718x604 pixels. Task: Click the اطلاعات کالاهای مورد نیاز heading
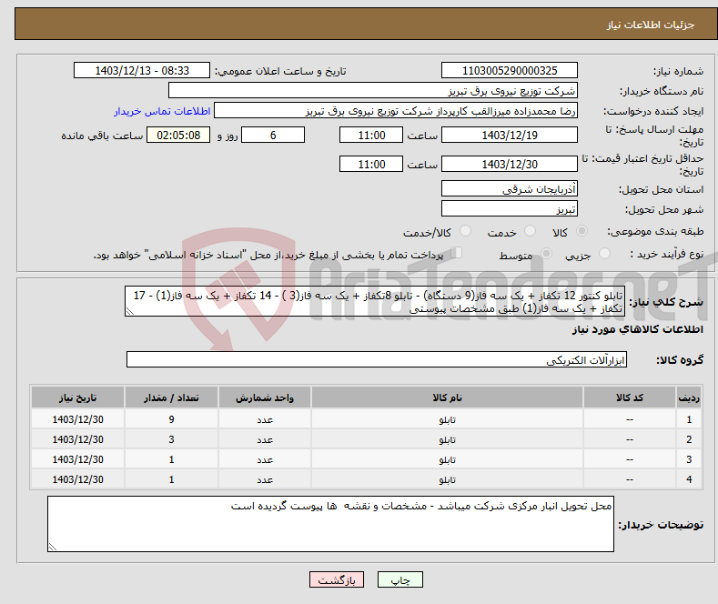pyautogui.click(x=637, y=329)
